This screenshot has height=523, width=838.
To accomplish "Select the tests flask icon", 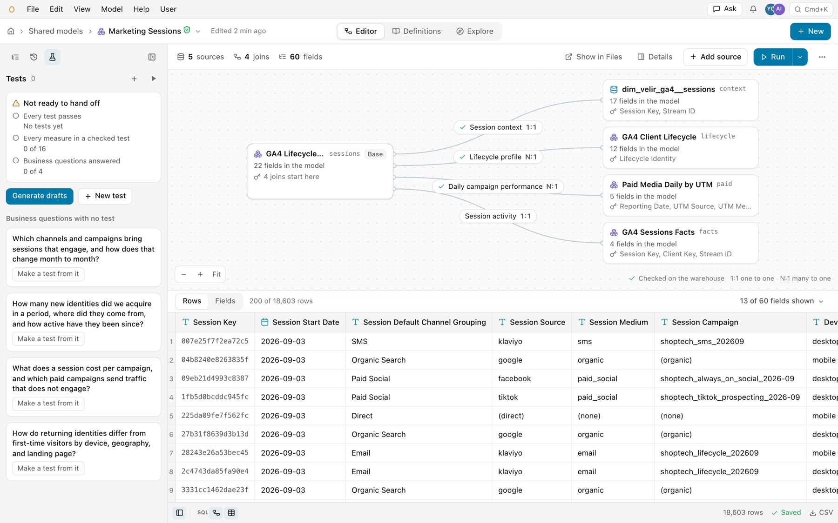I will [x=52, y=57].
